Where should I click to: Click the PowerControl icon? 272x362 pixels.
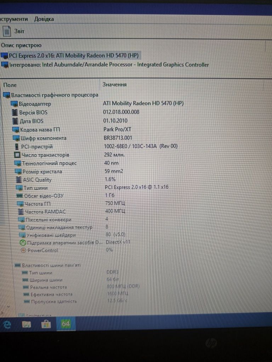click(23, 250)
